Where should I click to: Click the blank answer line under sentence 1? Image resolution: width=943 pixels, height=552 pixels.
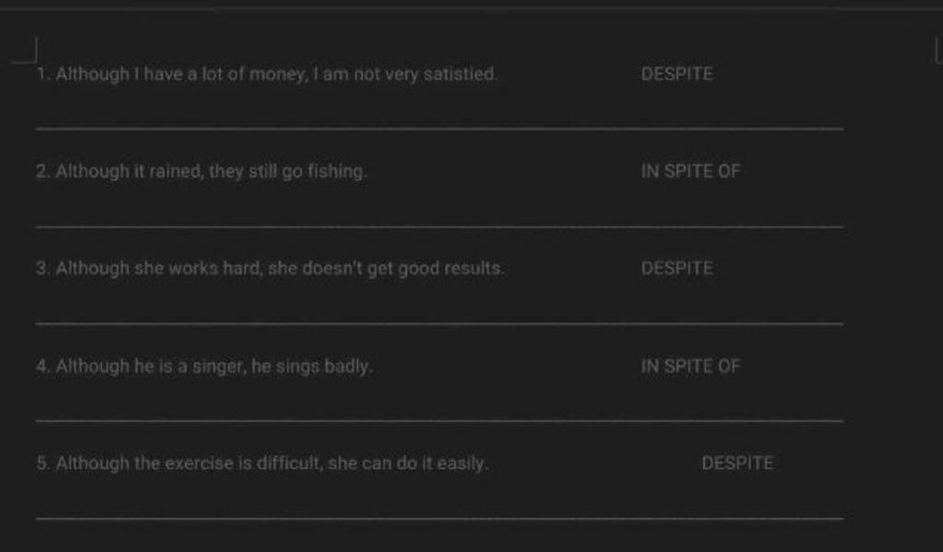pyautogui.click(x=439, y=129)
